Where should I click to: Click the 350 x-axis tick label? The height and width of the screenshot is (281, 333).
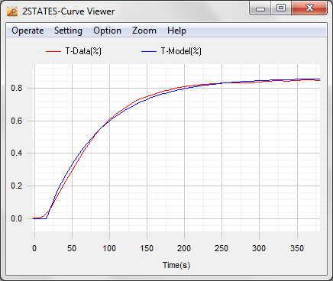(x=297, y=248)
